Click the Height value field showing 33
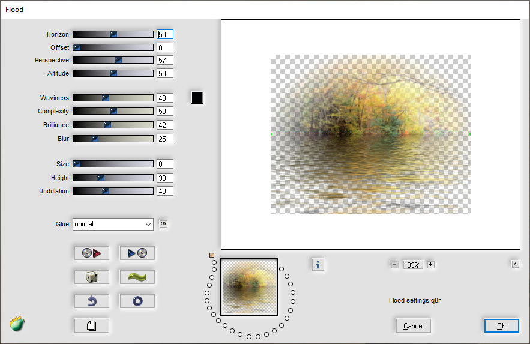530x344 pixels. (165, 178)
